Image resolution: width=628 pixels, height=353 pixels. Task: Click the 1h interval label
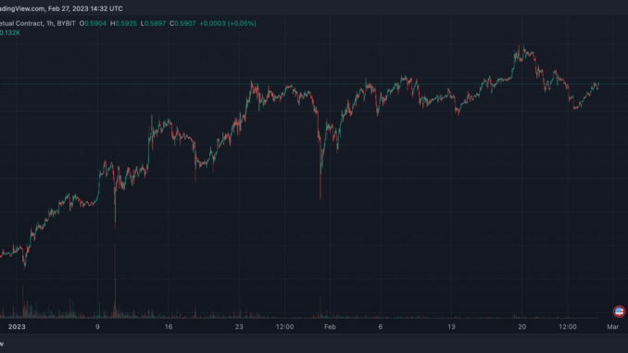point(50,24)
